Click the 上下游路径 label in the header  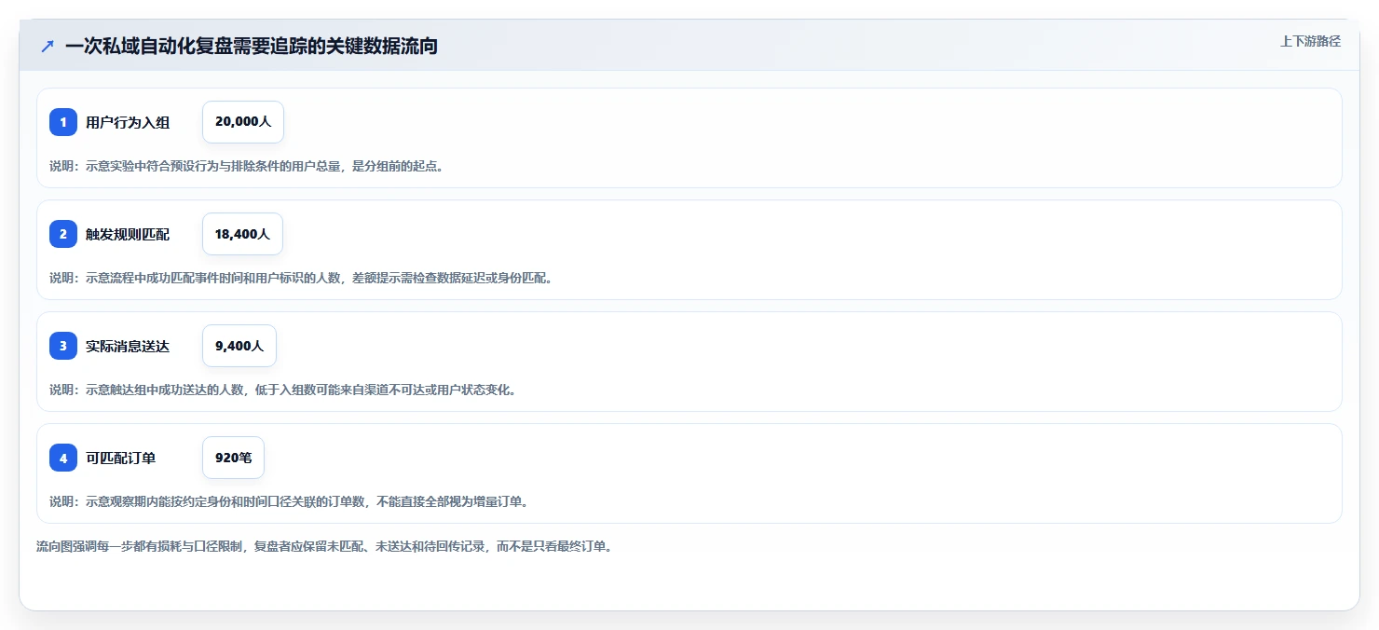click(1310, 41)
